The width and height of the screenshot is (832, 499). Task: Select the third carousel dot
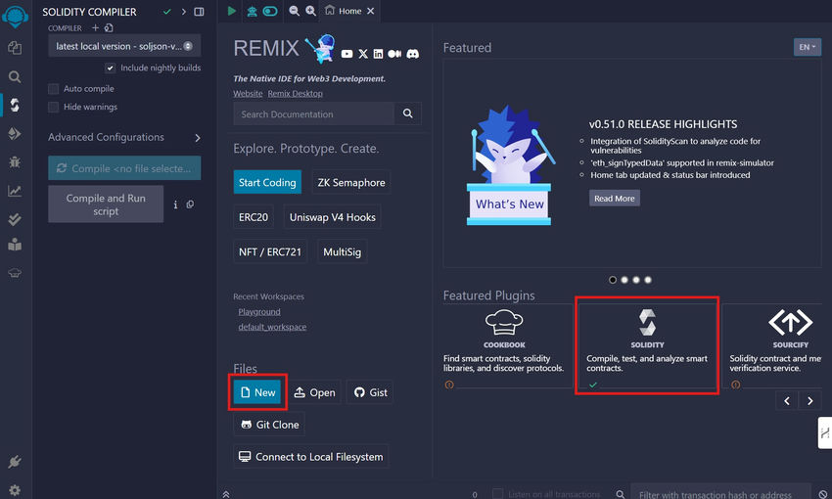tap(635, 280)
